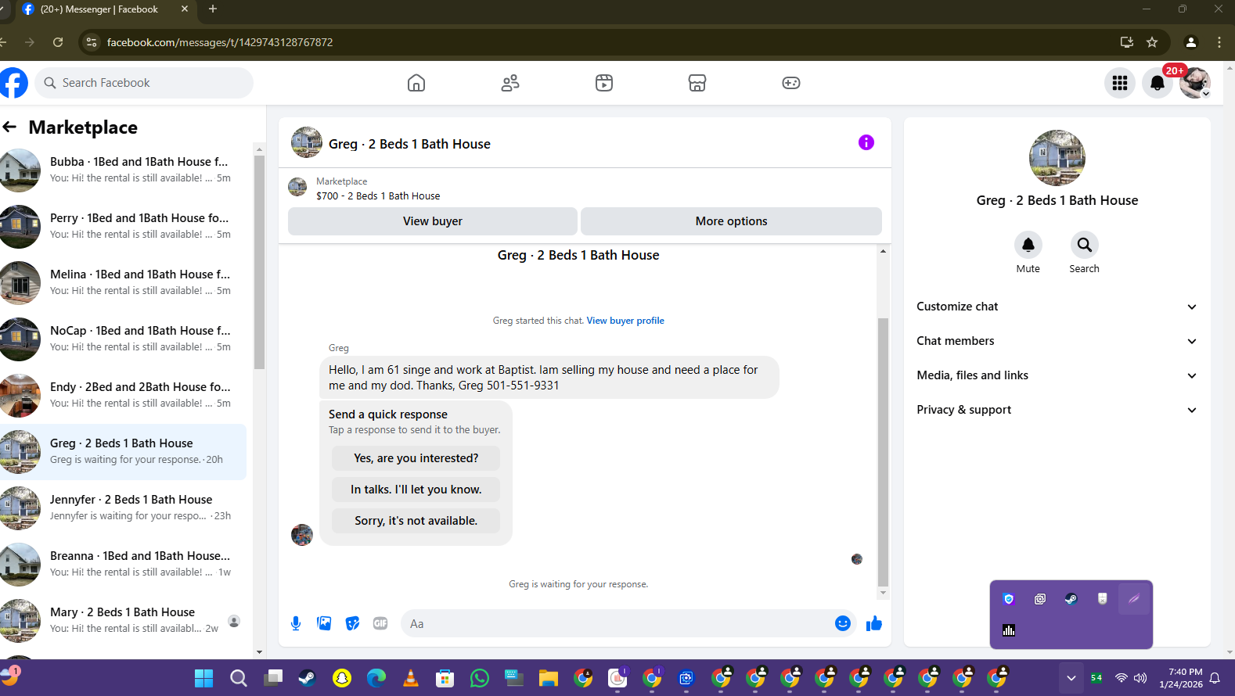Viewport: 1235px width, 696px height.
Task: Open Breanna 1Bed and 1Bath House chat
Action: click(x=124, y=565)
